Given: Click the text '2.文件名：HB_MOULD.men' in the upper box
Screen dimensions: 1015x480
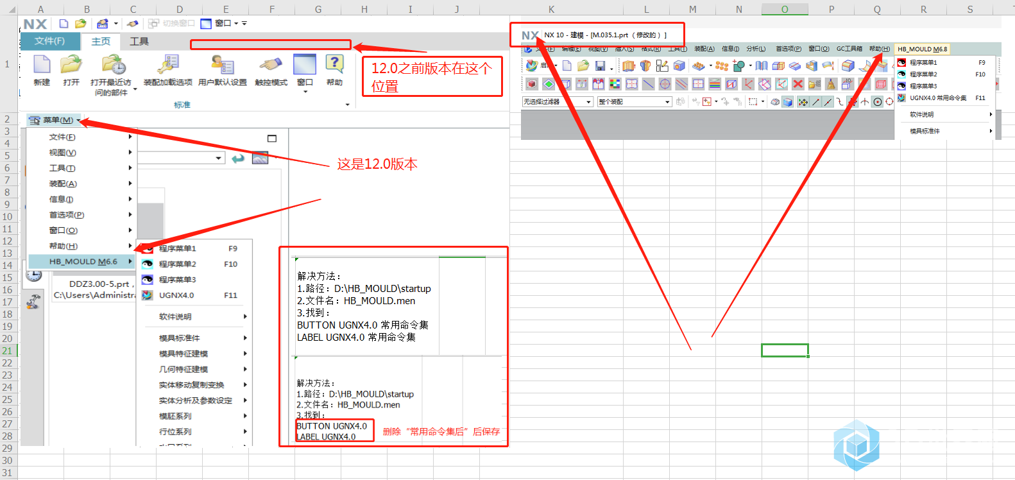Looking at the screenshot, I should coord(356,300).
